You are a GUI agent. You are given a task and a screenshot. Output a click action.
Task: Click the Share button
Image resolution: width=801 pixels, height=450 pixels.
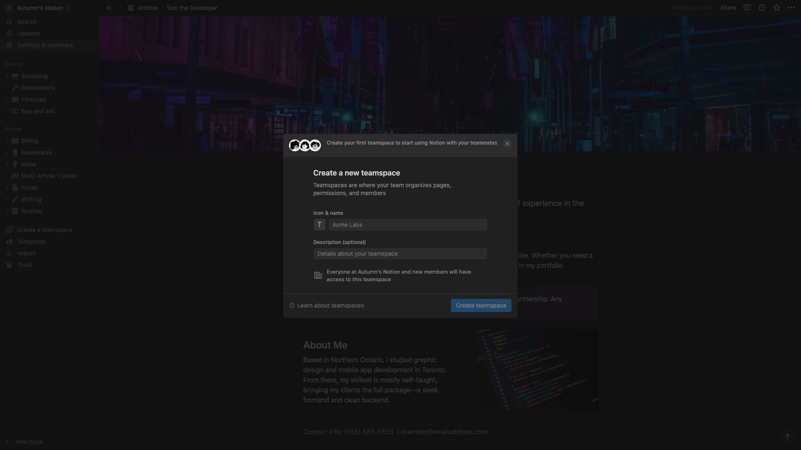728,8
